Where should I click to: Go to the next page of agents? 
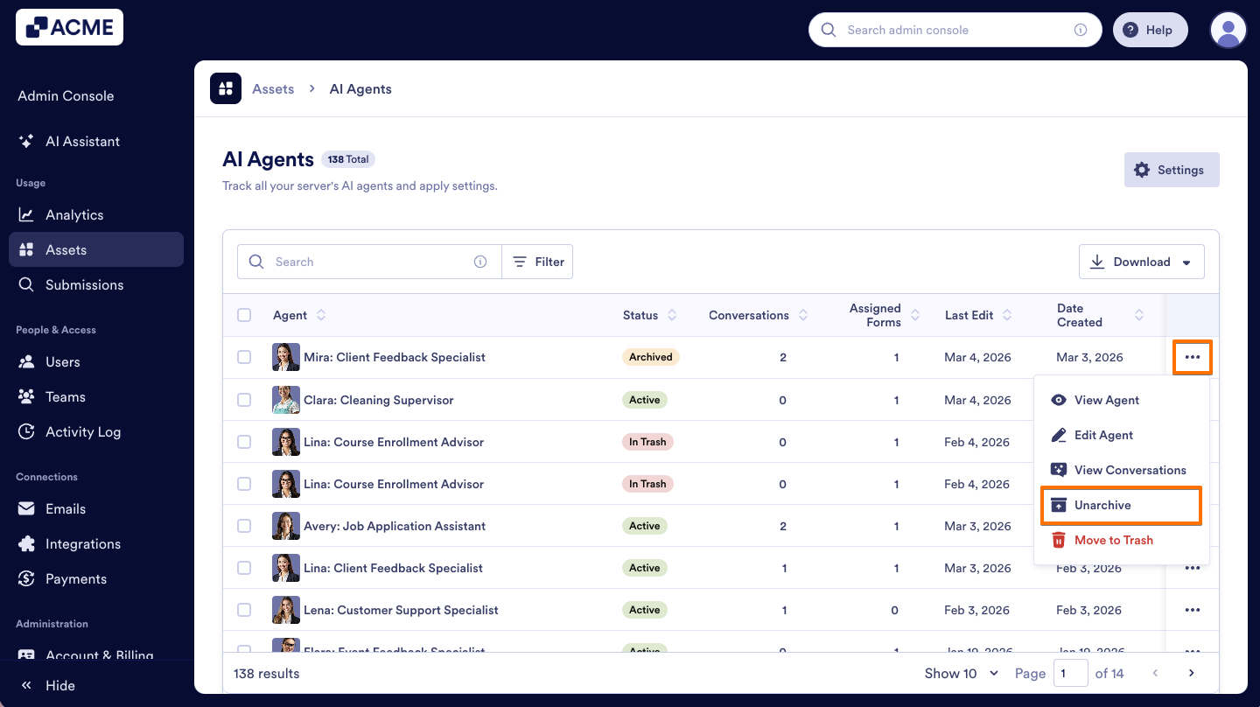(x=1191, y=673)
